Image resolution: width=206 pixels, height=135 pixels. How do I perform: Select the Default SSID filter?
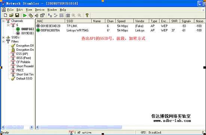click(24, 79)
